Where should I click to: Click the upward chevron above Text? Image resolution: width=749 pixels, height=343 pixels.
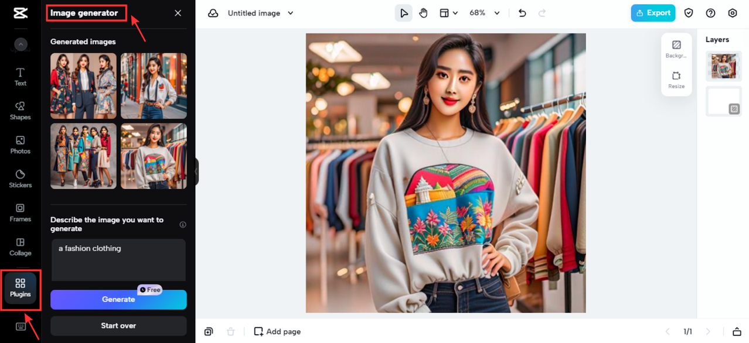21,44
